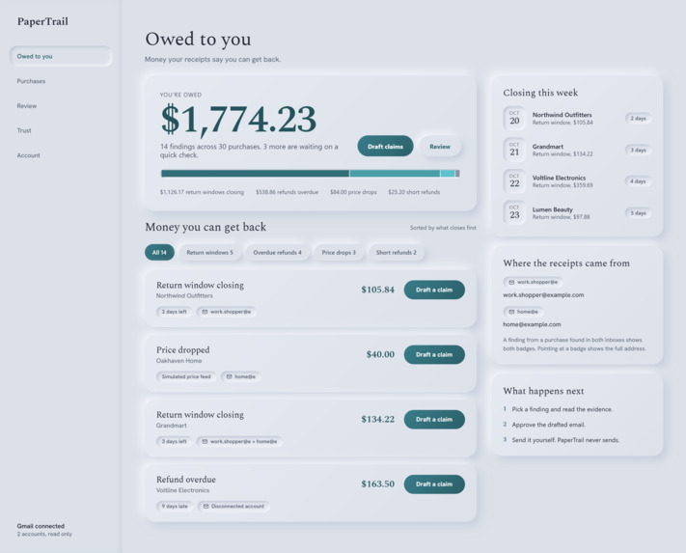Click the $538.86 refunds overdue label
This screenshot has width=686, height=553.
pos(287,192)
